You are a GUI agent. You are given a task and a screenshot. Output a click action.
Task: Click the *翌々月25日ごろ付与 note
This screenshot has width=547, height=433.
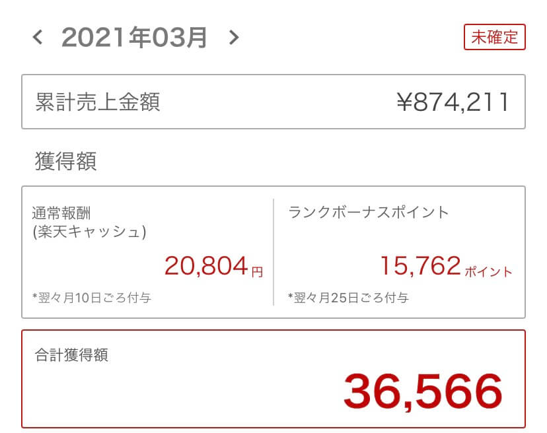[348, 298]
